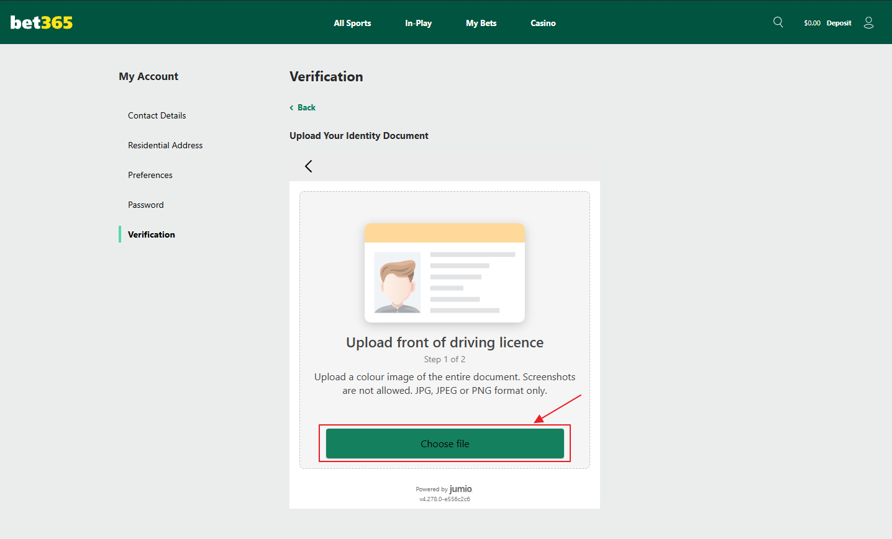Click the black back chevron above upload panel
Viewport: 892px width, 539px height.
coord(309,166)
